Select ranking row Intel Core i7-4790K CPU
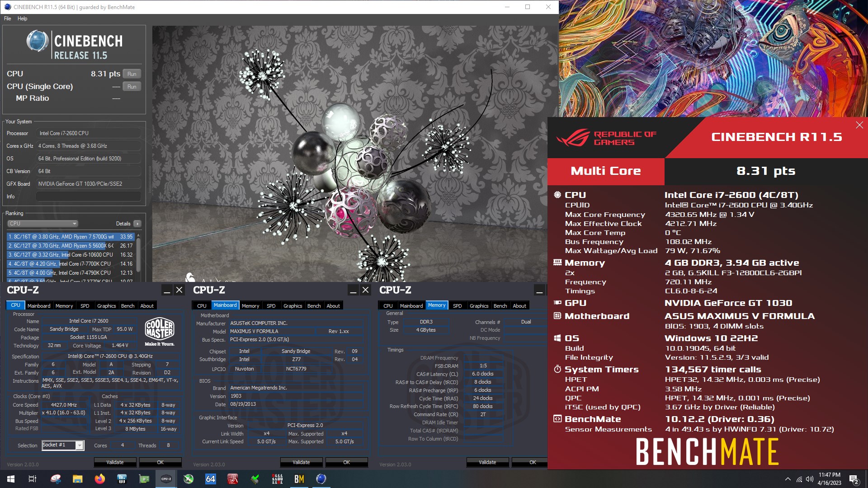Image resolution: width=868 pixels, height=488 pixels. (x=71, y=273)
